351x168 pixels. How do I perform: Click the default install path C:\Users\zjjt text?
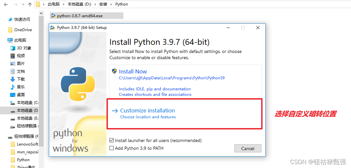172,78
